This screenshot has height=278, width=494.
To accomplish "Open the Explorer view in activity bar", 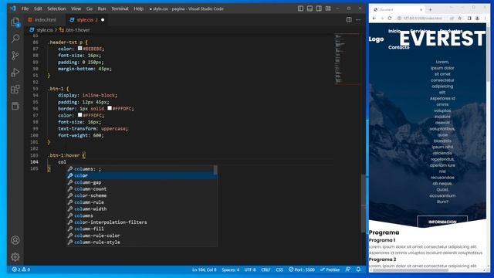I will 15,22.
